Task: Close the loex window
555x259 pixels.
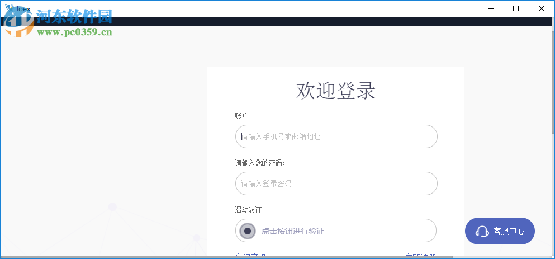Action: [x=542, y=8]
